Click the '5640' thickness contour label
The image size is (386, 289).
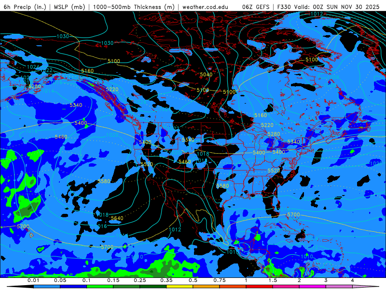coord(117,218)
